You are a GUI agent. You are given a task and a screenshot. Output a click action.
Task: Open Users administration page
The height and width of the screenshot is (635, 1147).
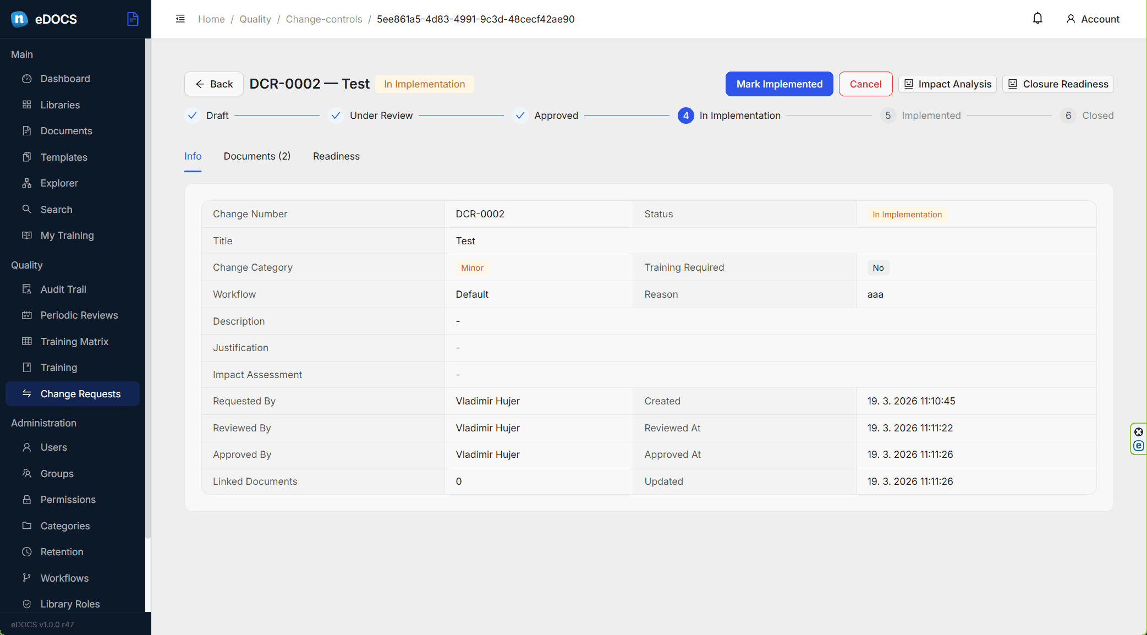72,447
